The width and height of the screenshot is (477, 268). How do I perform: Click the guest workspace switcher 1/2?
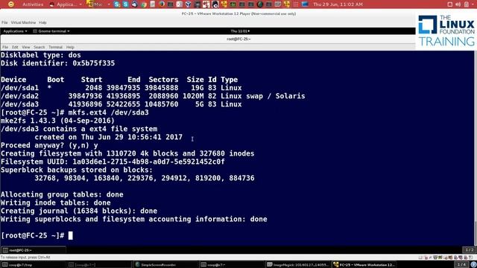pyautogui.click(x=470, y=250)
